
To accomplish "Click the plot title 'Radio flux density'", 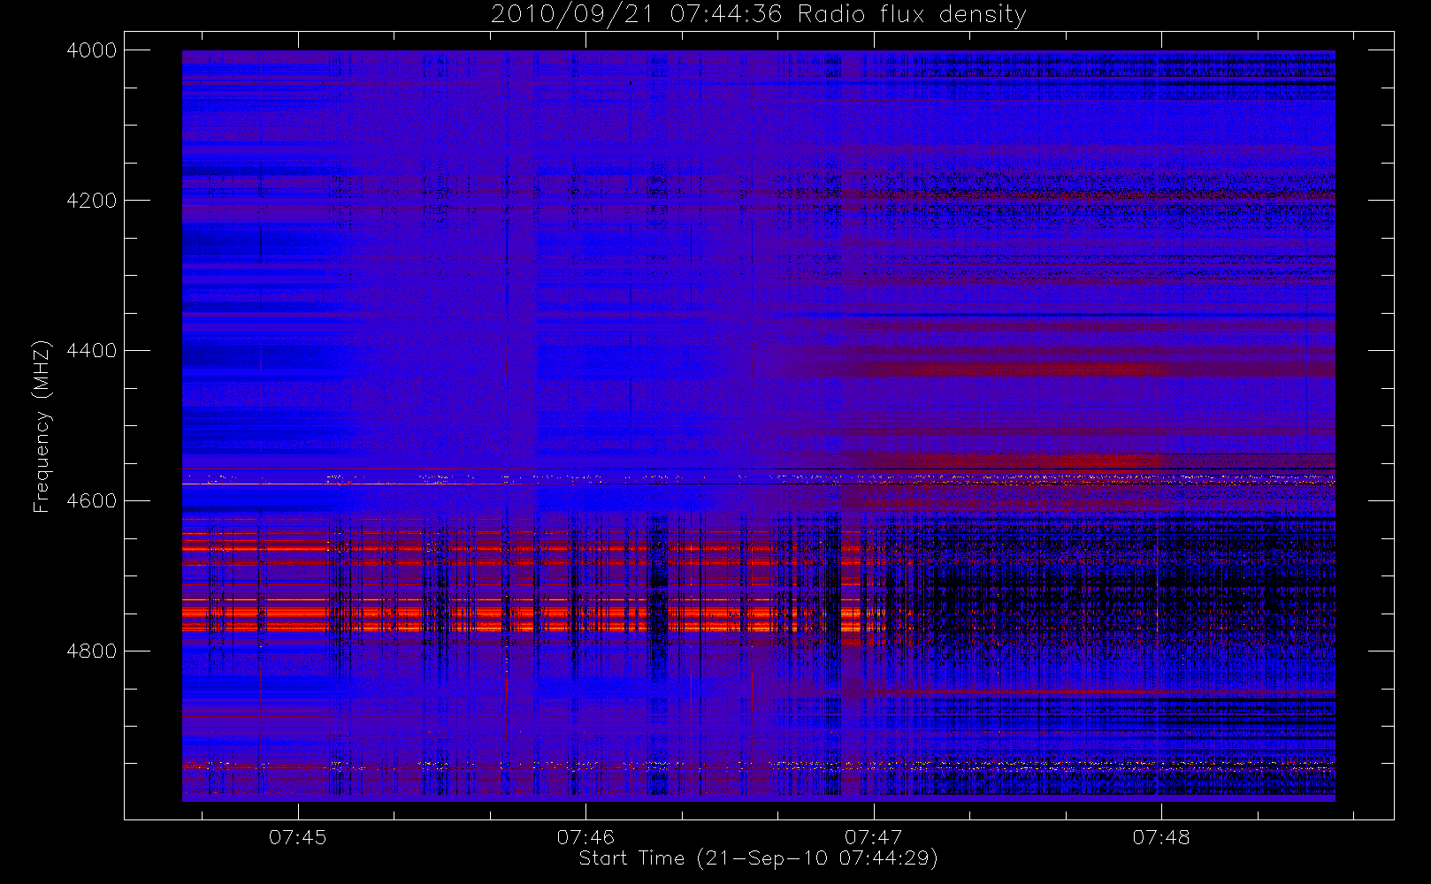I will pyautogui.click(x=912, y=15).
